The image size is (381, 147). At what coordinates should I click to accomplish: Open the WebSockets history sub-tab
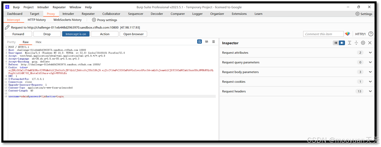67,20
